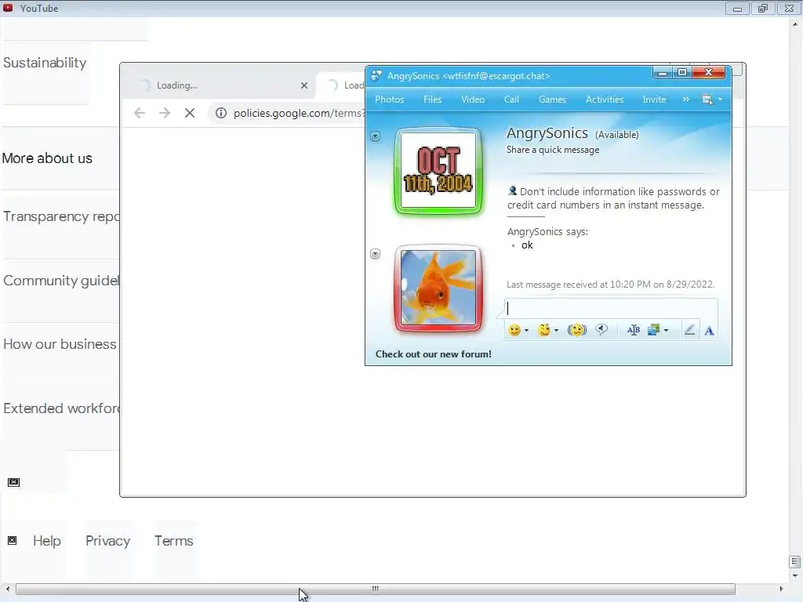Open the show menu icon dropdown in Messenger
This screenshot has height=602, width=803.
[712, 100]
